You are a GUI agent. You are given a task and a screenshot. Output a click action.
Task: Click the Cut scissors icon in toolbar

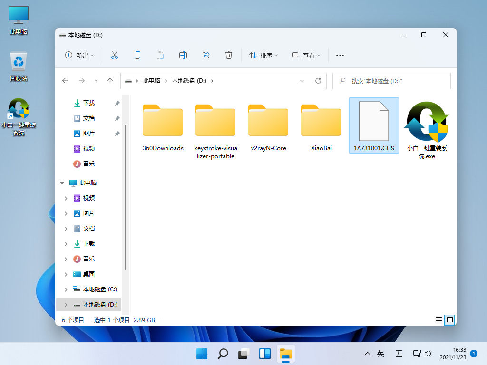[114, 55]
